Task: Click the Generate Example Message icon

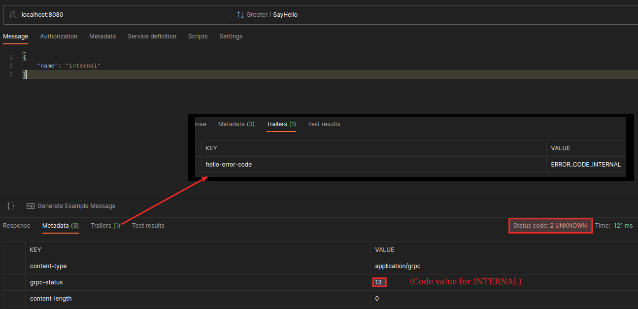Action: 30,206
